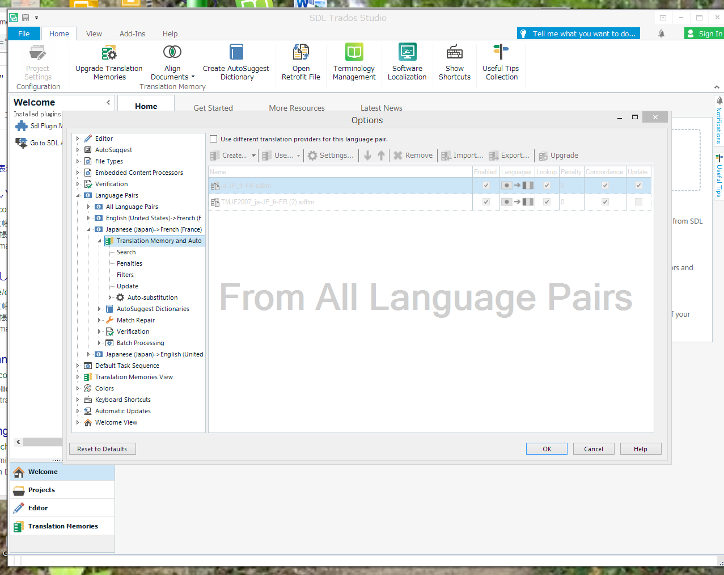
Task: Open the Projects view in the navigation pane
Action: click(62, 490)
